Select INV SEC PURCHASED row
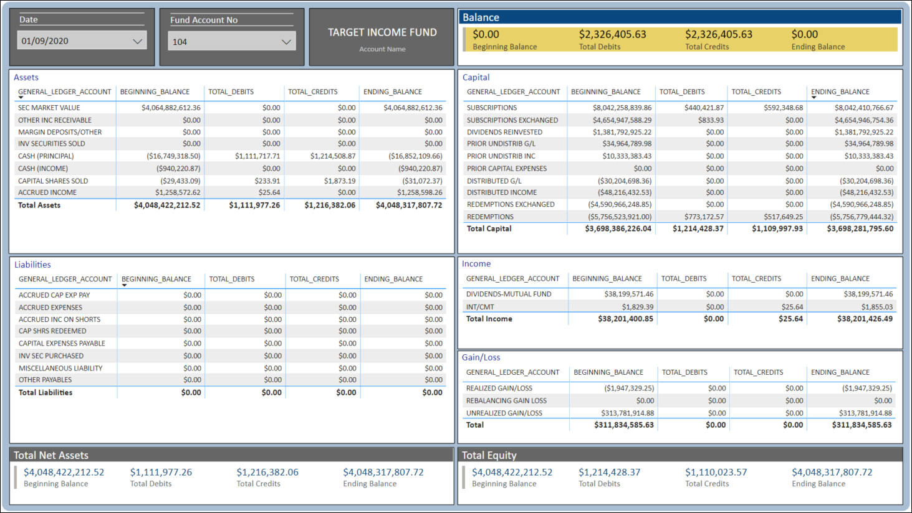This screenshot has width=912, height=513. pos(231,356)
